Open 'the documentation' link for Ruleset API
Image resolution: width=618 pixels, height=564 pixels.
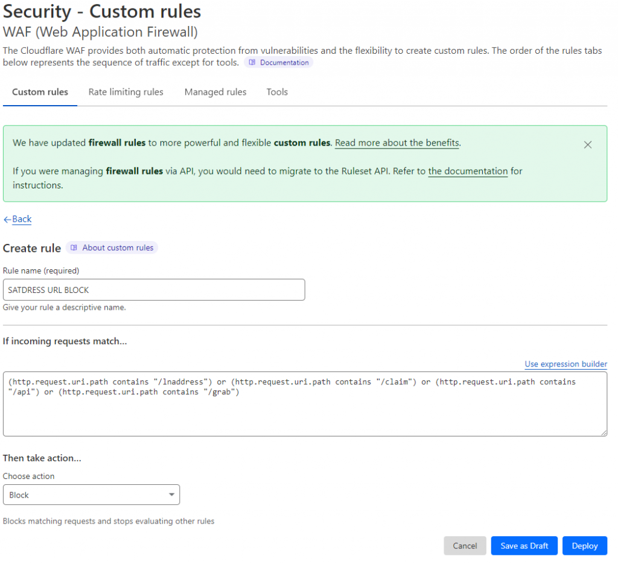tap(468, 171)
